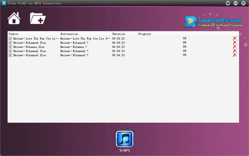Close the Free FLAC to MP3 Converter window

click(243, 3)
